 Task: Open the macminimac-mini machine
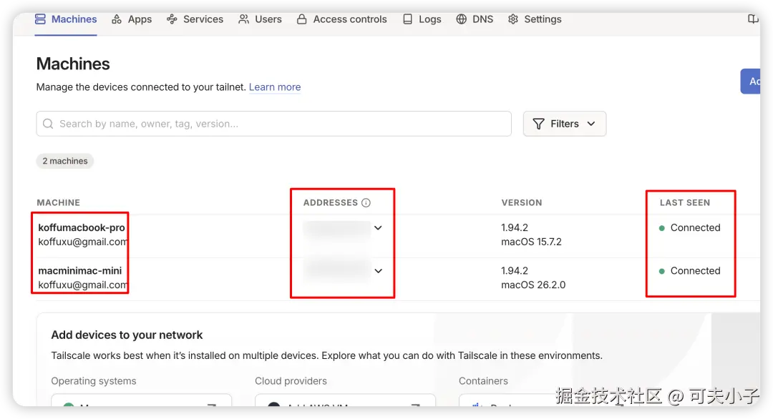pyautogui.click(x=80, y=271)
